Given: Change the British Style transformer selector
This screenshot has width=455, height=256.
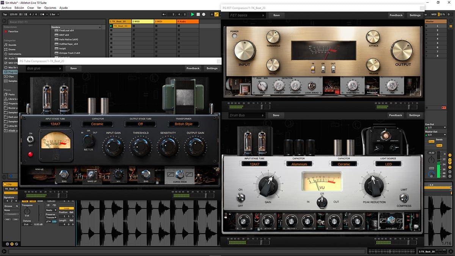Looking at the screenshot, I should pyautogui.click(x=184, y=124).
